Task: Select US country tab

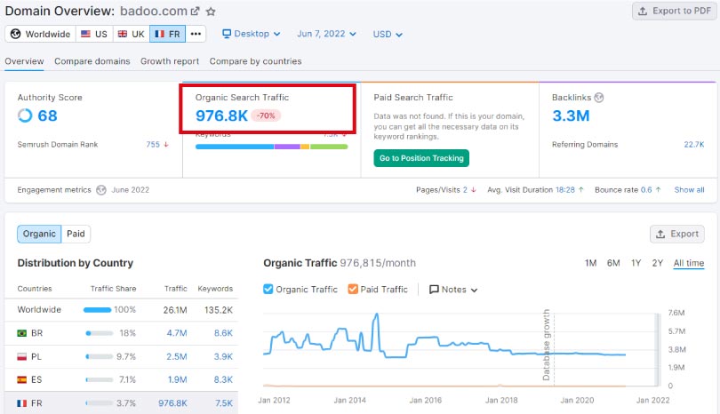Action: coord(94,34)
